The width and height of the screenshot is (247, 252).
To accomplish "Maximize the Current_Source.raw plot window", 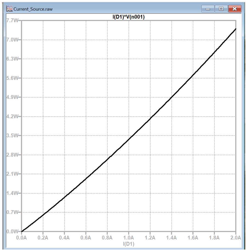I will tap(221, 9).
